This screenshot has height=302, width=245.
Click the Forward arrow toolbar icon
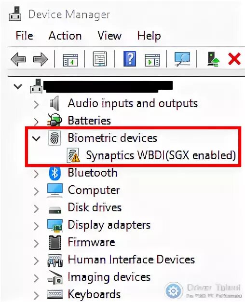point(41,59)
